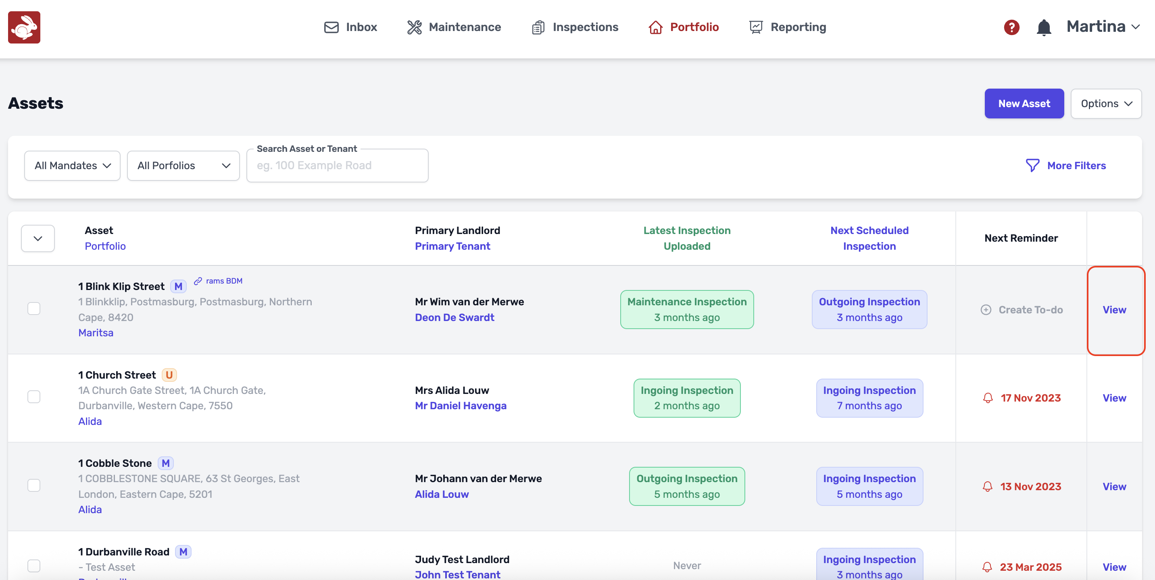1155x580 pixels.
Task: Open the red help question mark icon
Action: (1011, 27)
